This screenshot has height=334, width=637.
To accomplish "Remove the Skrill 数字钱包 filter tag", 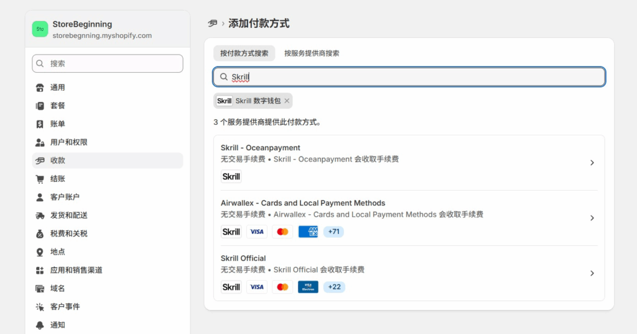I will pos(287,101).
